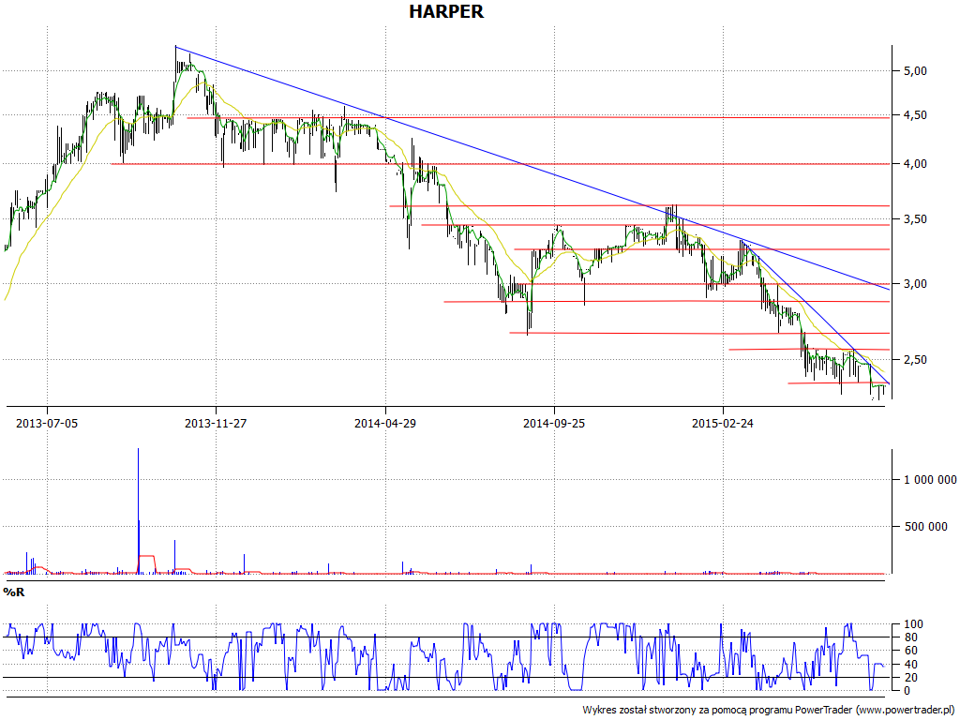Click the 4,50 price axis label
This screenshot has height=720, width=960.
915,115
